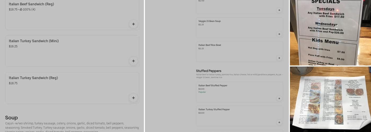Add Veggie 15 Bean Soup with plus button
This screenshot has height=132, width=371.
(x=279, y=34)
